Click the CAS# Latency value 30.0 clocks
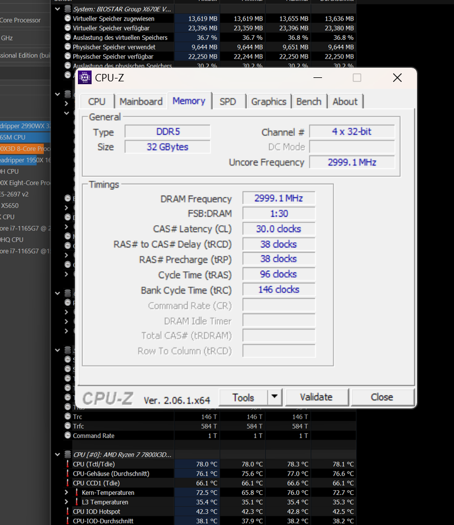This screenshot has height=525, width=454. [279, 229]
